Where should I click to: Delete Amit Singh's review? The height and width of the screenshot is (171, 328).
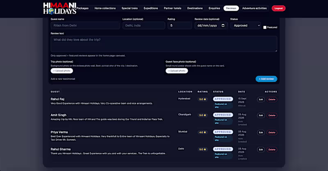[272, 115]
